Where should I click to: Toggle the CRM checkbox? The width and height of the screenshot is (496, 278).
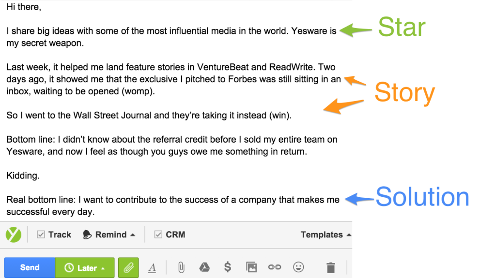(158, 234)
